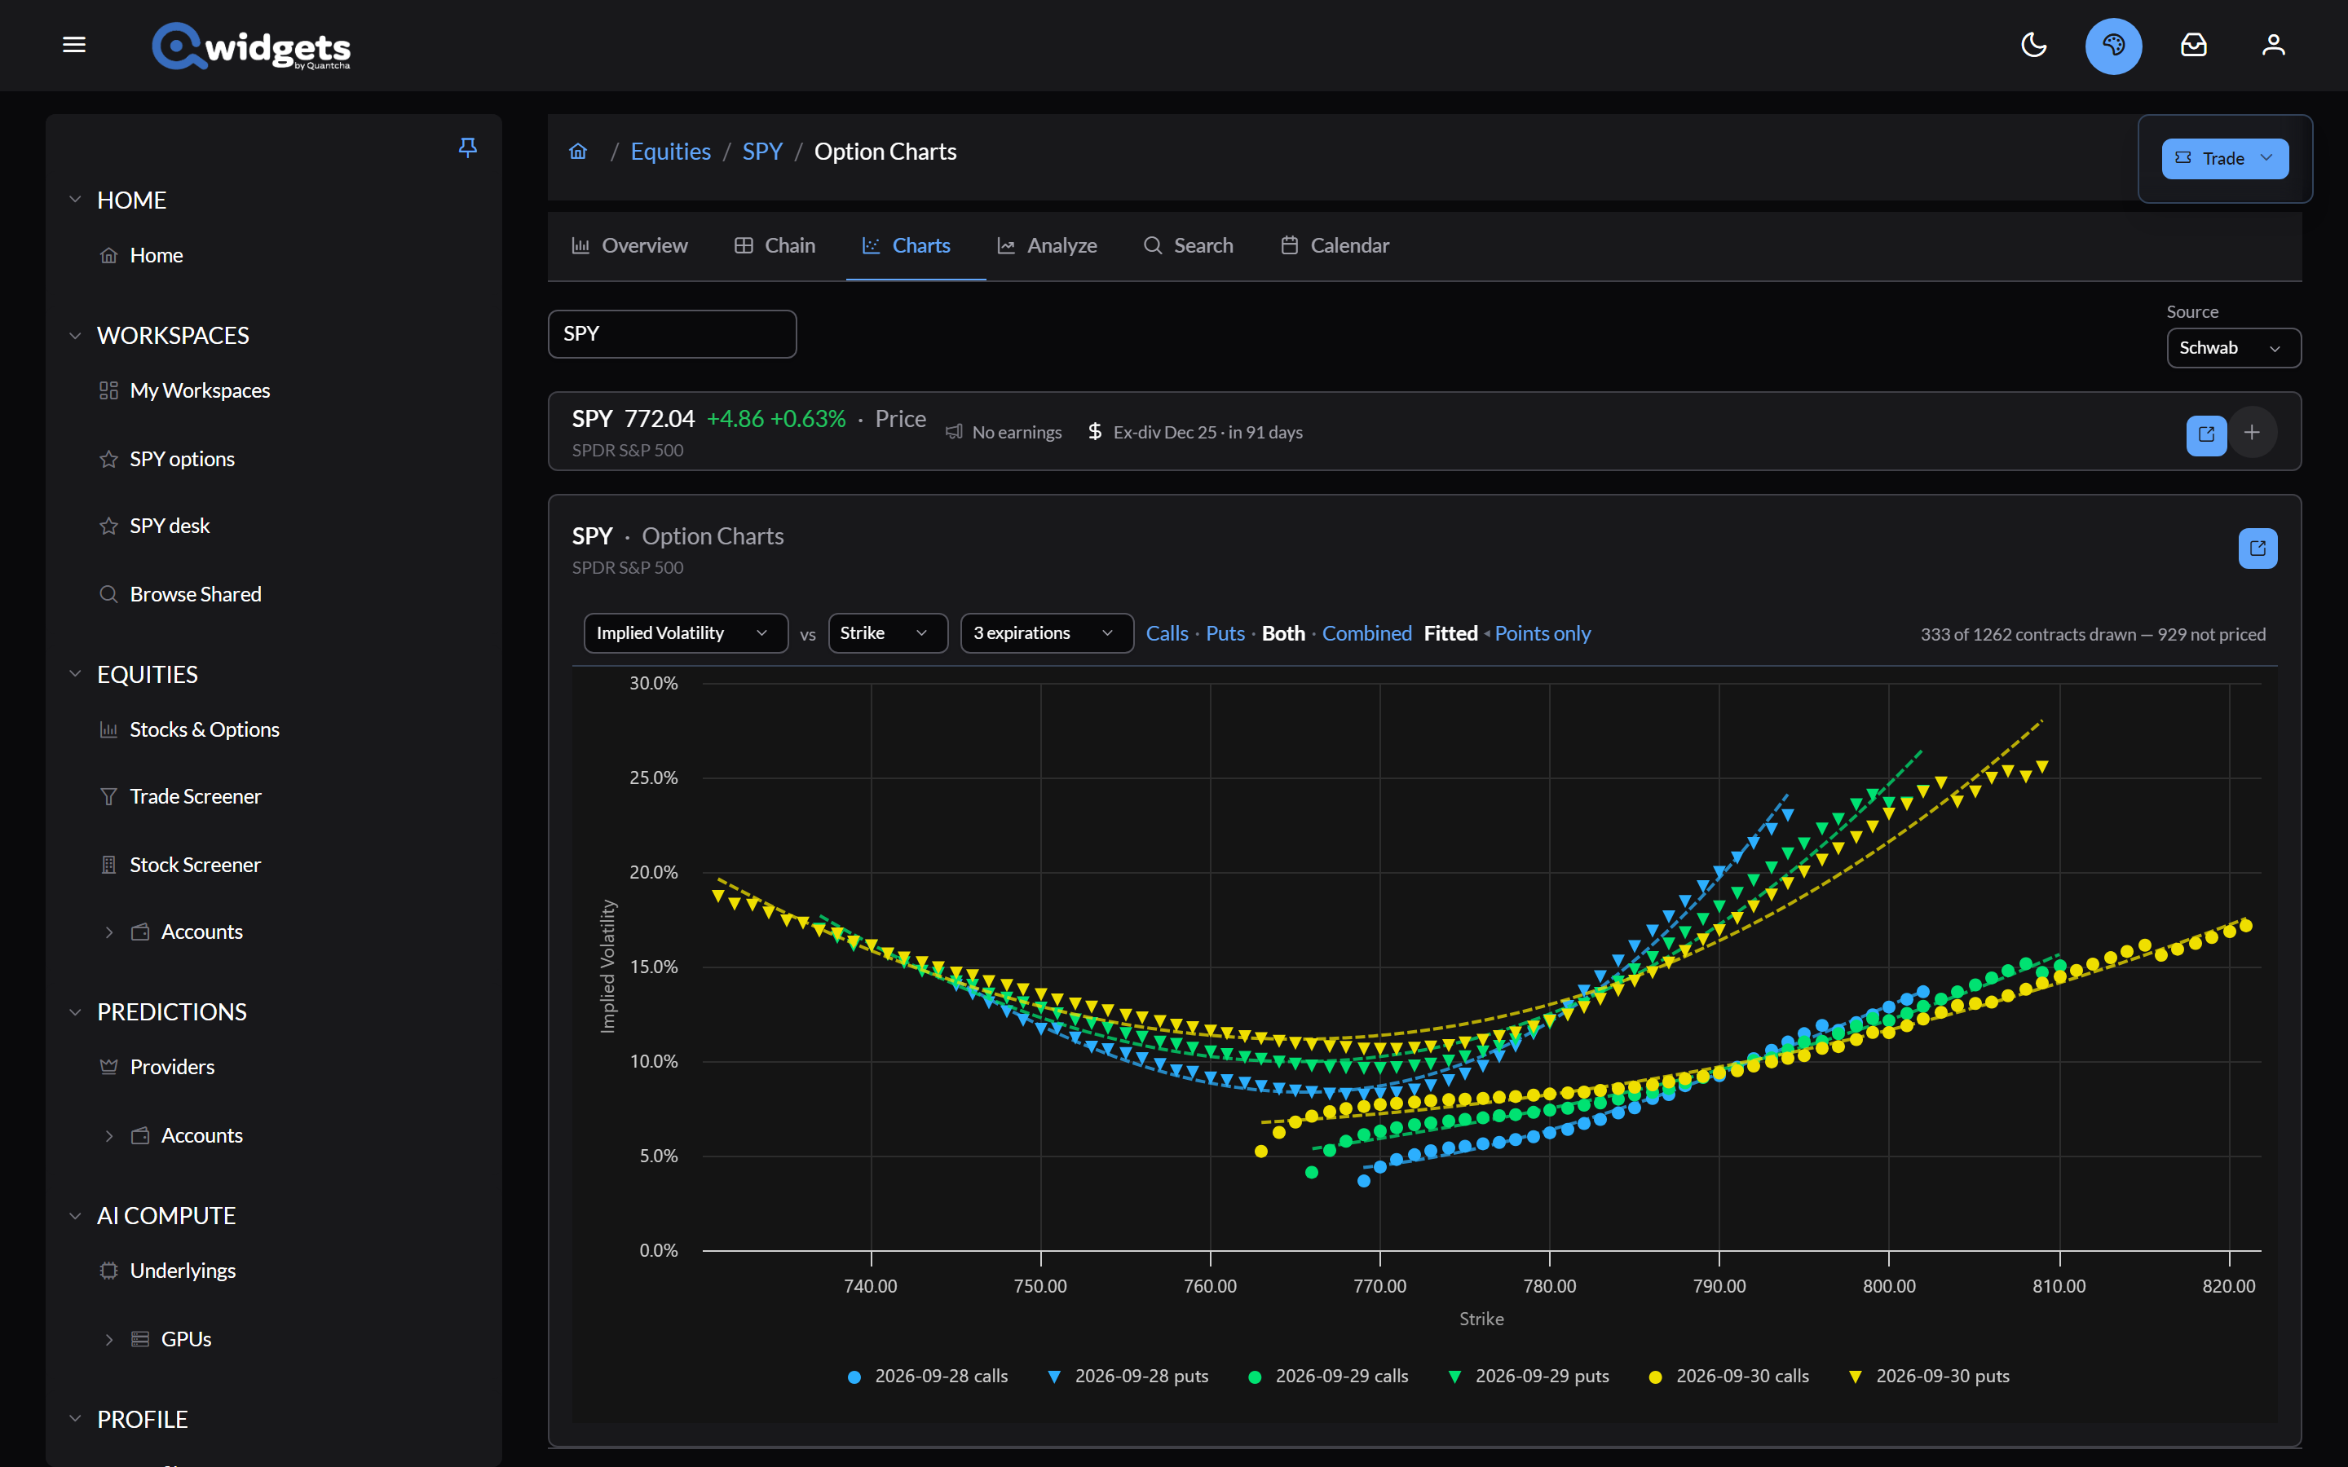Viewport: 2348px width, 1467px height.
Task: Open the 3 expirations dropdown
Action: 1047,633
